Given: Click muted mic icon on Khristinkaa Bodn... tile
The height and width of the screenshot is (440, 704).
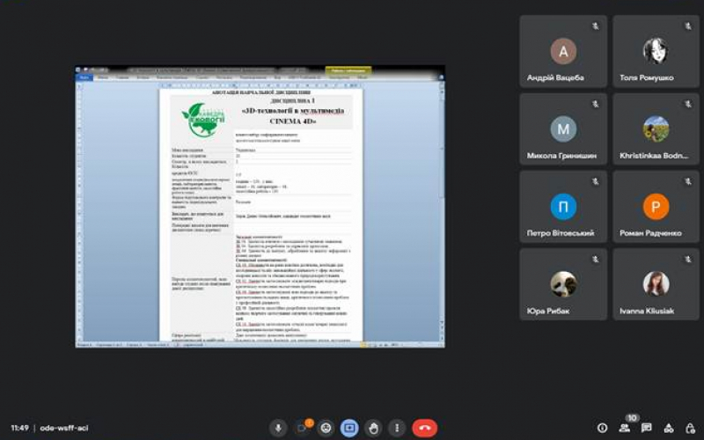Looking at the screenshot, I should (688, 104).
